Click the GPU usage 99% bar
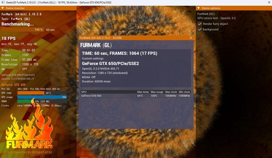The width and height of the screenshot is (272, 158). tap(42, 97)
